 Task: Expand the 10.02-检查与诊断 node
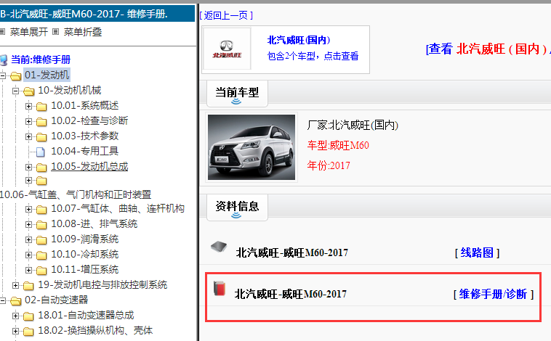(x=29, y=121)
